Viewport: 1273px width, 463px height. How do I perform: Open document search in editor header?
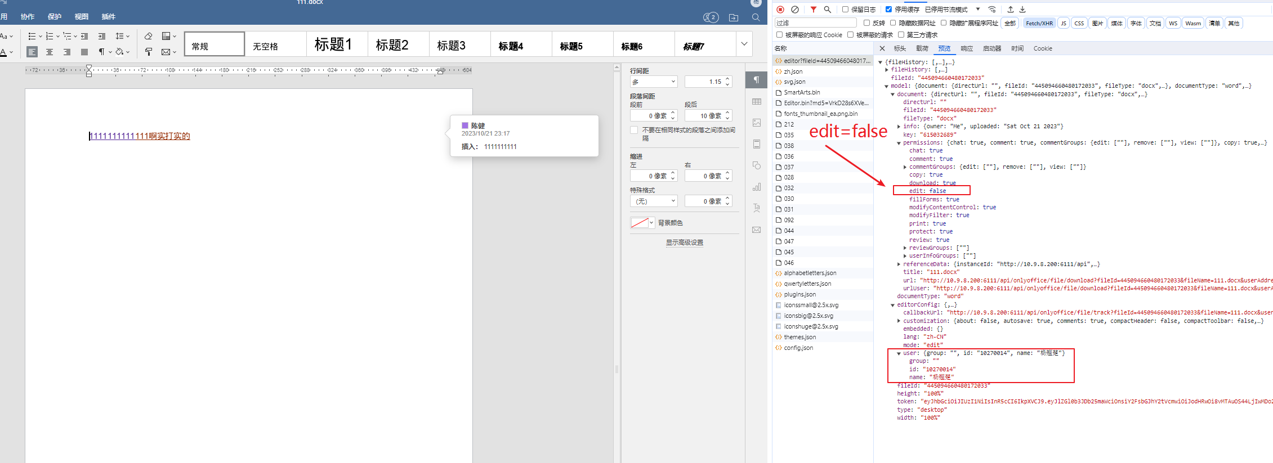pos(756,17)
